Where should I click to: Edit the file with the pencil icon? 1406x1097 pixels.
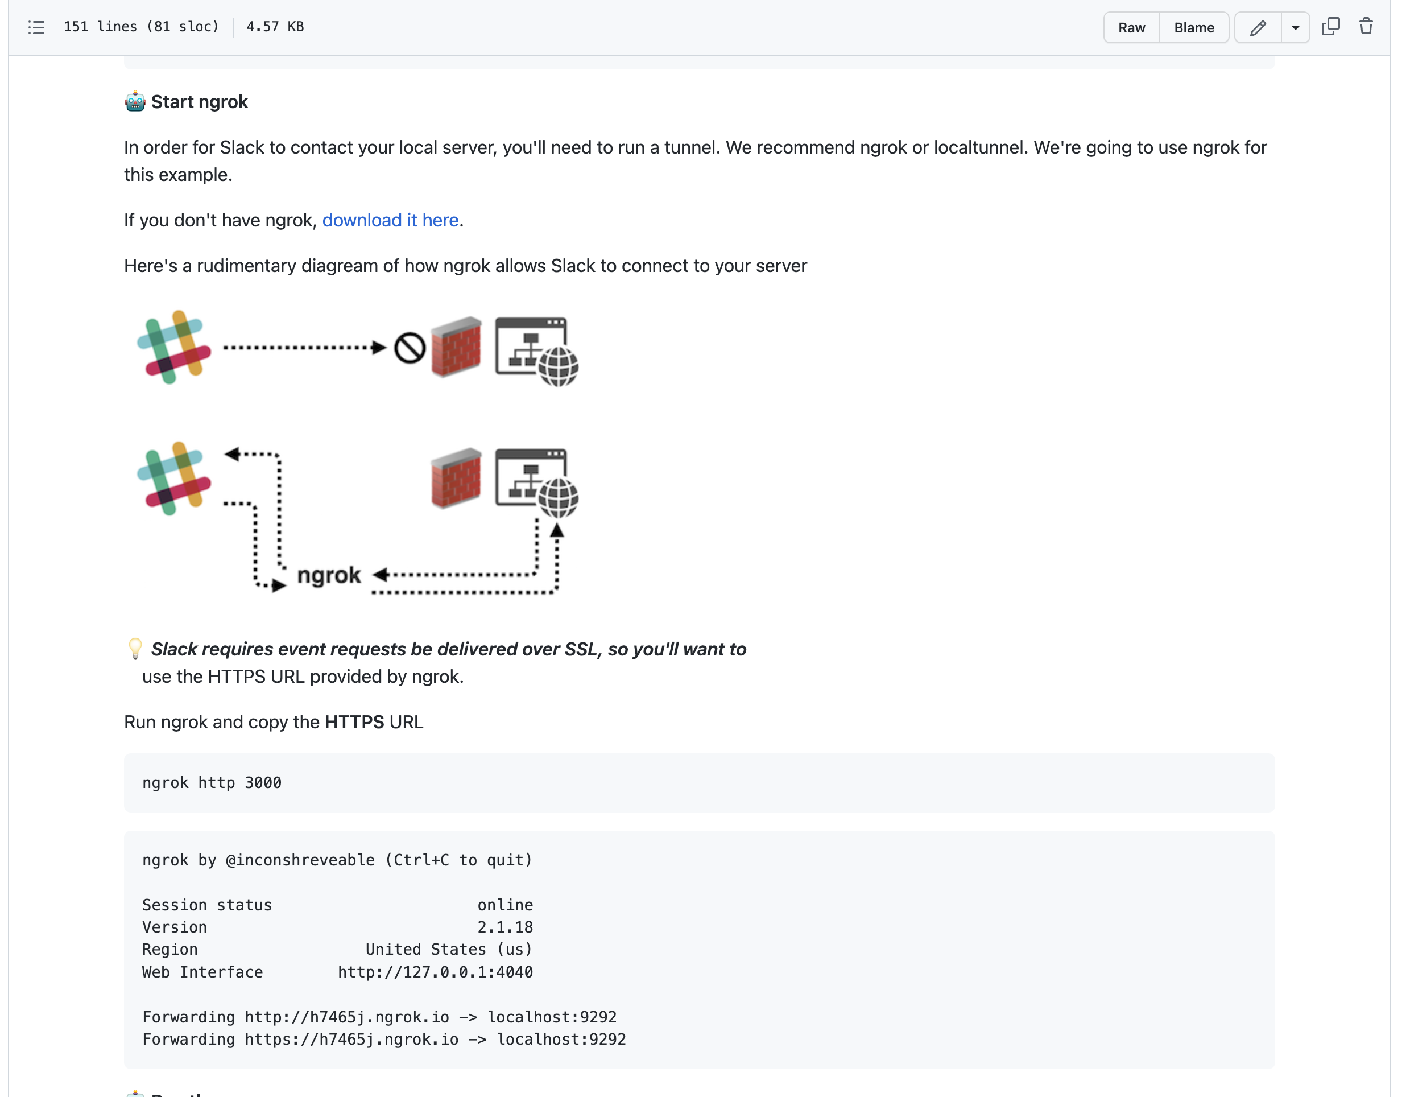click(x=1258, y=28)
